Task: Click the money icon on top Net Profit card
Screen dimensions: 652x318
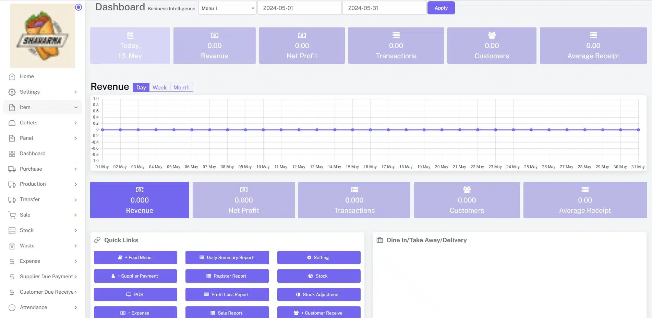Action: point(302,35)
